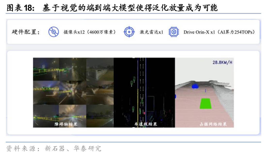Open the top-right camera thumbnail
Viewport: 270px width, 155px height.
click(100, 68)
